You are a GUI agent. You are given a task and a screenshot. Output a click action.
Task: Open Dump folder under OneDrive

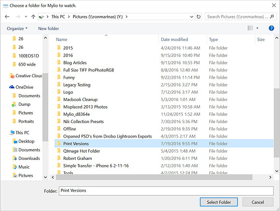24,104
